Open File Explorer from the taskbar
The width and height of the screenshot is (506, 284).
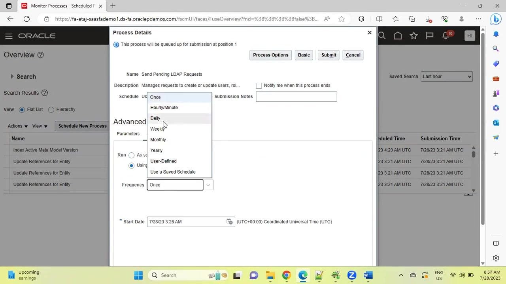[x=270, y=275]
